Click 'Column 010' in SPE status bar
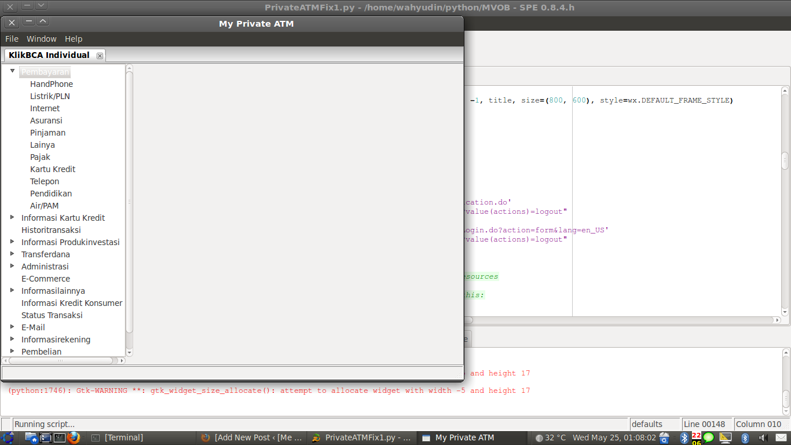Image resolution: width=791 pixels, height=445 pixels. point(759,424)
